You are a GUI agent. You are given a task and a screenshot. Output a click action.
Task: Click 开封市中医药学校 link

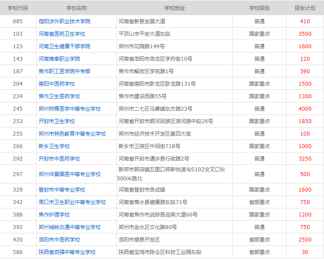[x=59, y=159]
